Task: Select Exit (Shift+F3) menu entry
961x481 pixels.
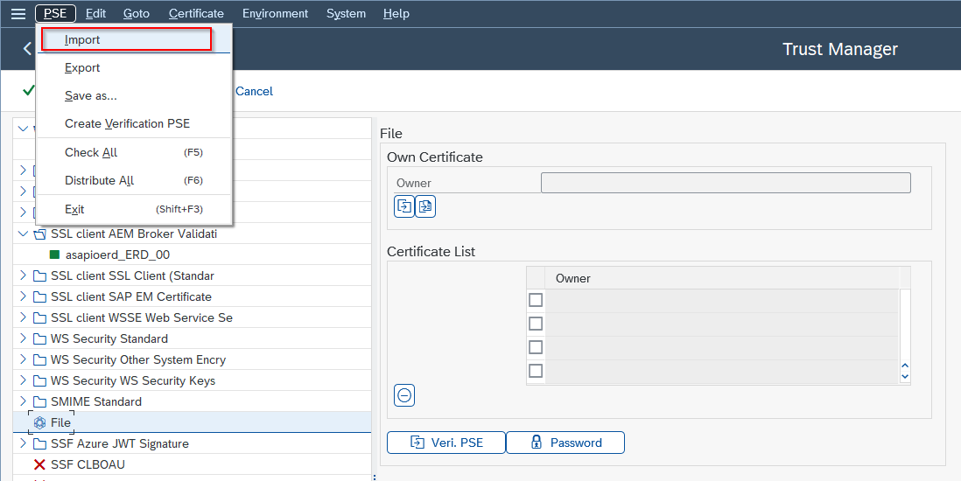Action: pos(134,210)
